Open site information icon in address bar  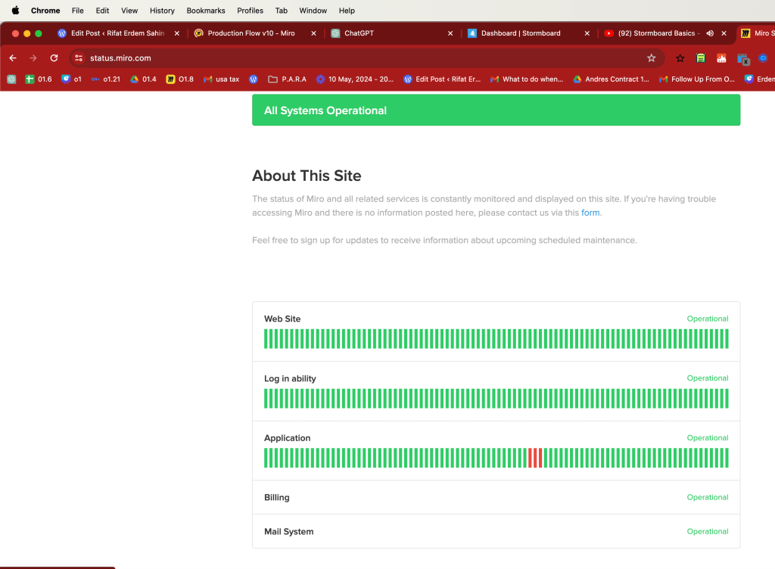[79, 58]
